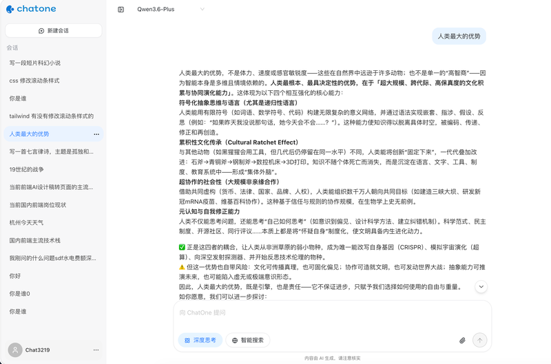This screenshot has height=364, width=551.
Task: Click heading 累积性文化传承 (Cultural Ratchet Effect)
Action: 239,142
